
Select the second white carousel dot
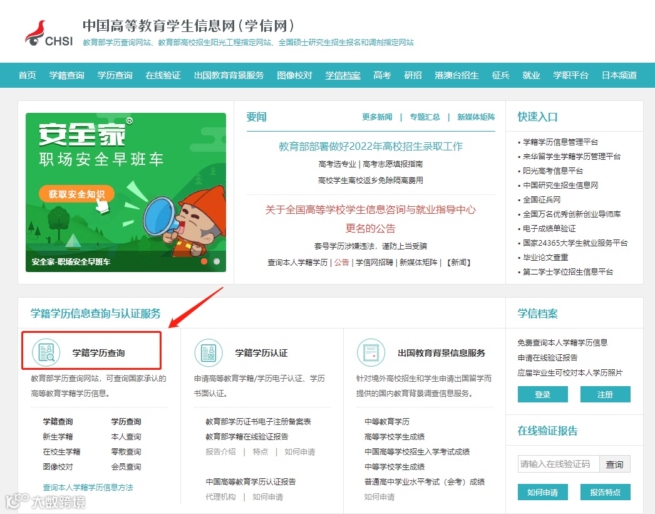[217, 261]
